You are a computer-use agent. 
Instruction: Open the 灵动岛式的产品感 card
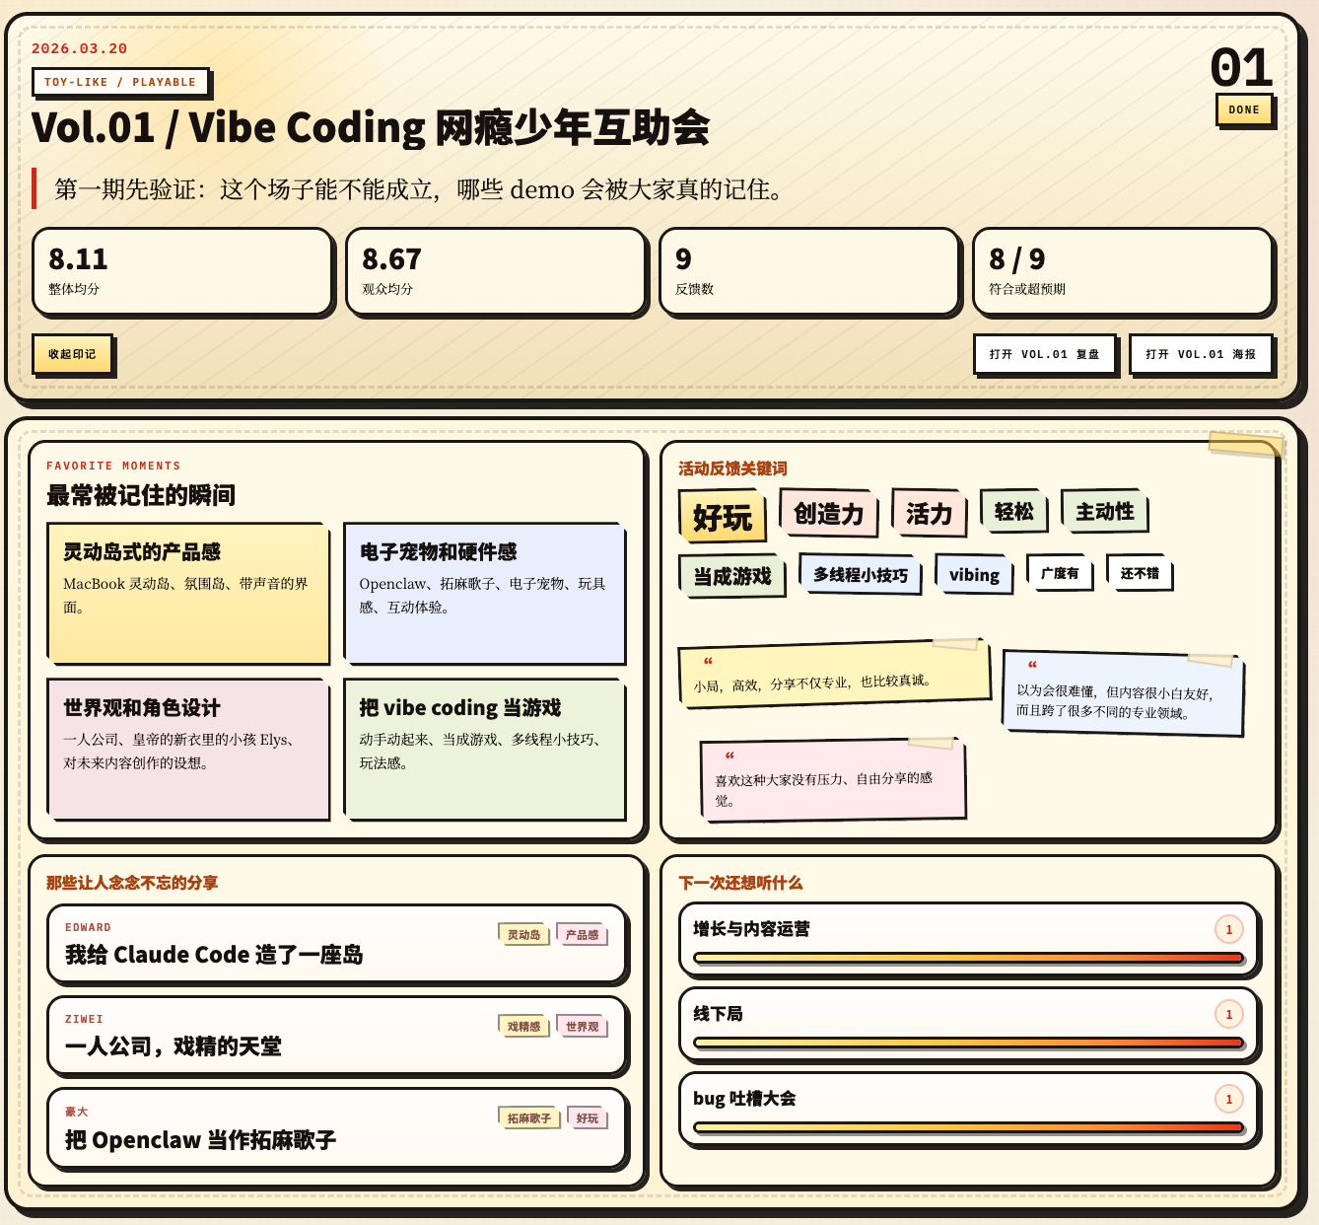tap(187, 594)
